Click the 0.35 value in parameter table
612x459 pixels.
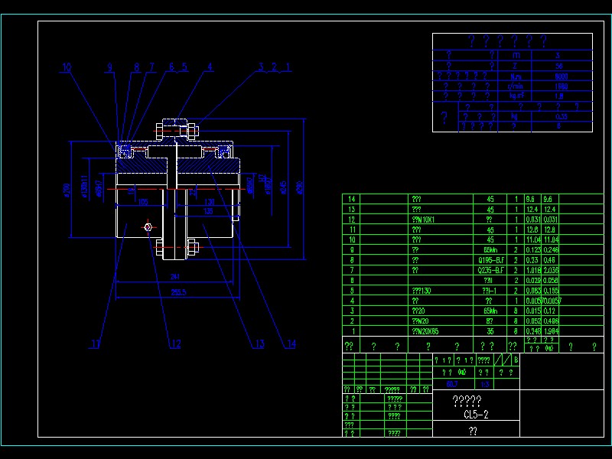point(562,117)
